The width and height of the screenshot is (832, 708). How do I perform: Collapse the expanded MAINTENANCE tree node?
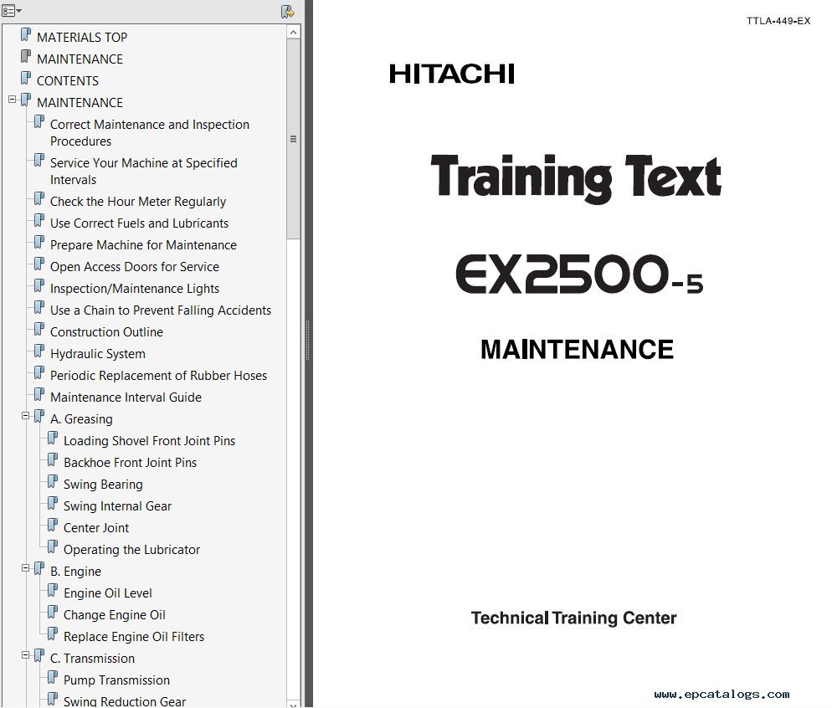(x=13, y=100)
